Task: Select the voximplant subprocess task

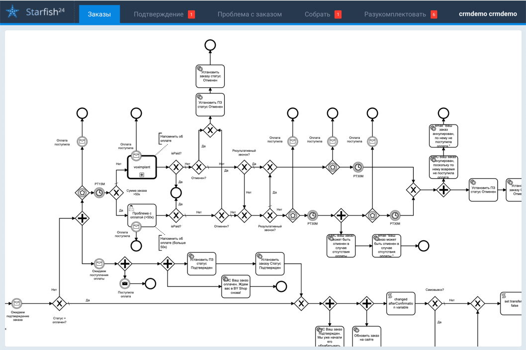Action: (x=142, y=167)
